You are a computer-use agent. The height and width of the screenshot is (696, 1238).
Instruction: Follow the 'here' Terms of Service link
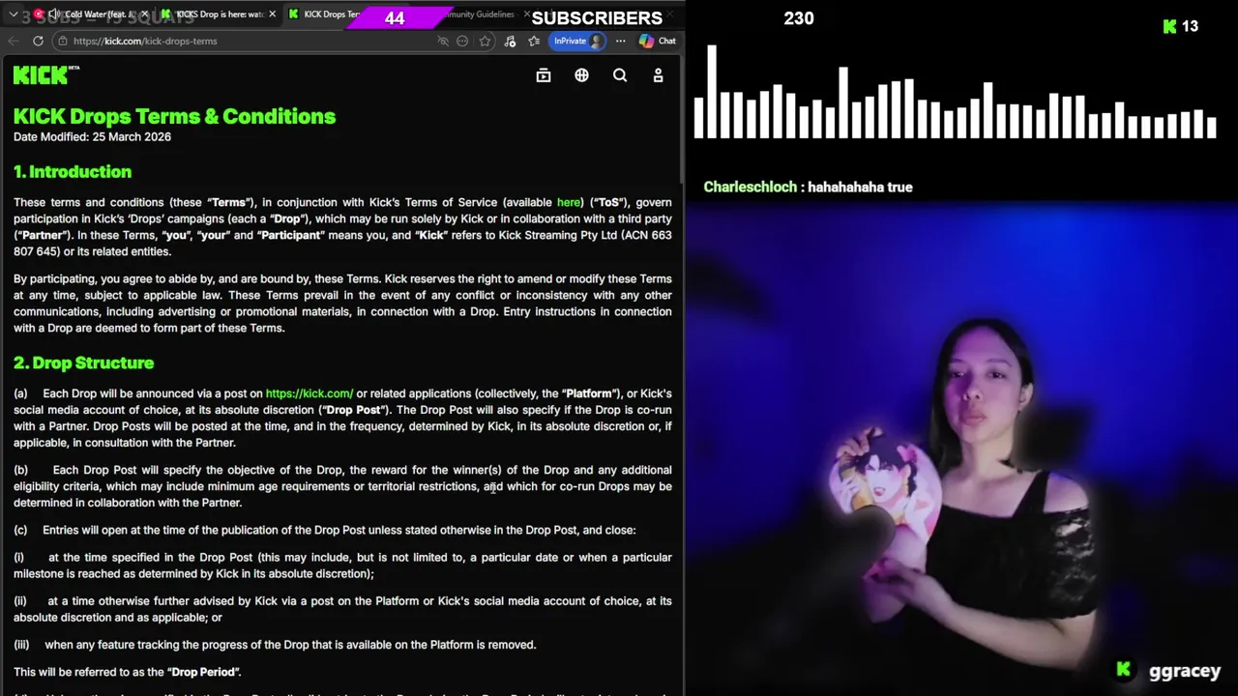[x=569, y=202]
